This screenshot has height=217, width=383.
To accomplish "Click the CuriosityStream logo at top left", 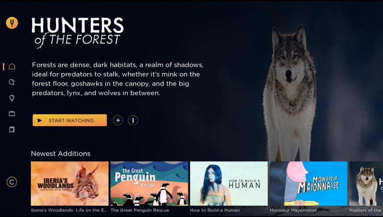I will pyautogui.click(x=12, y=23).
